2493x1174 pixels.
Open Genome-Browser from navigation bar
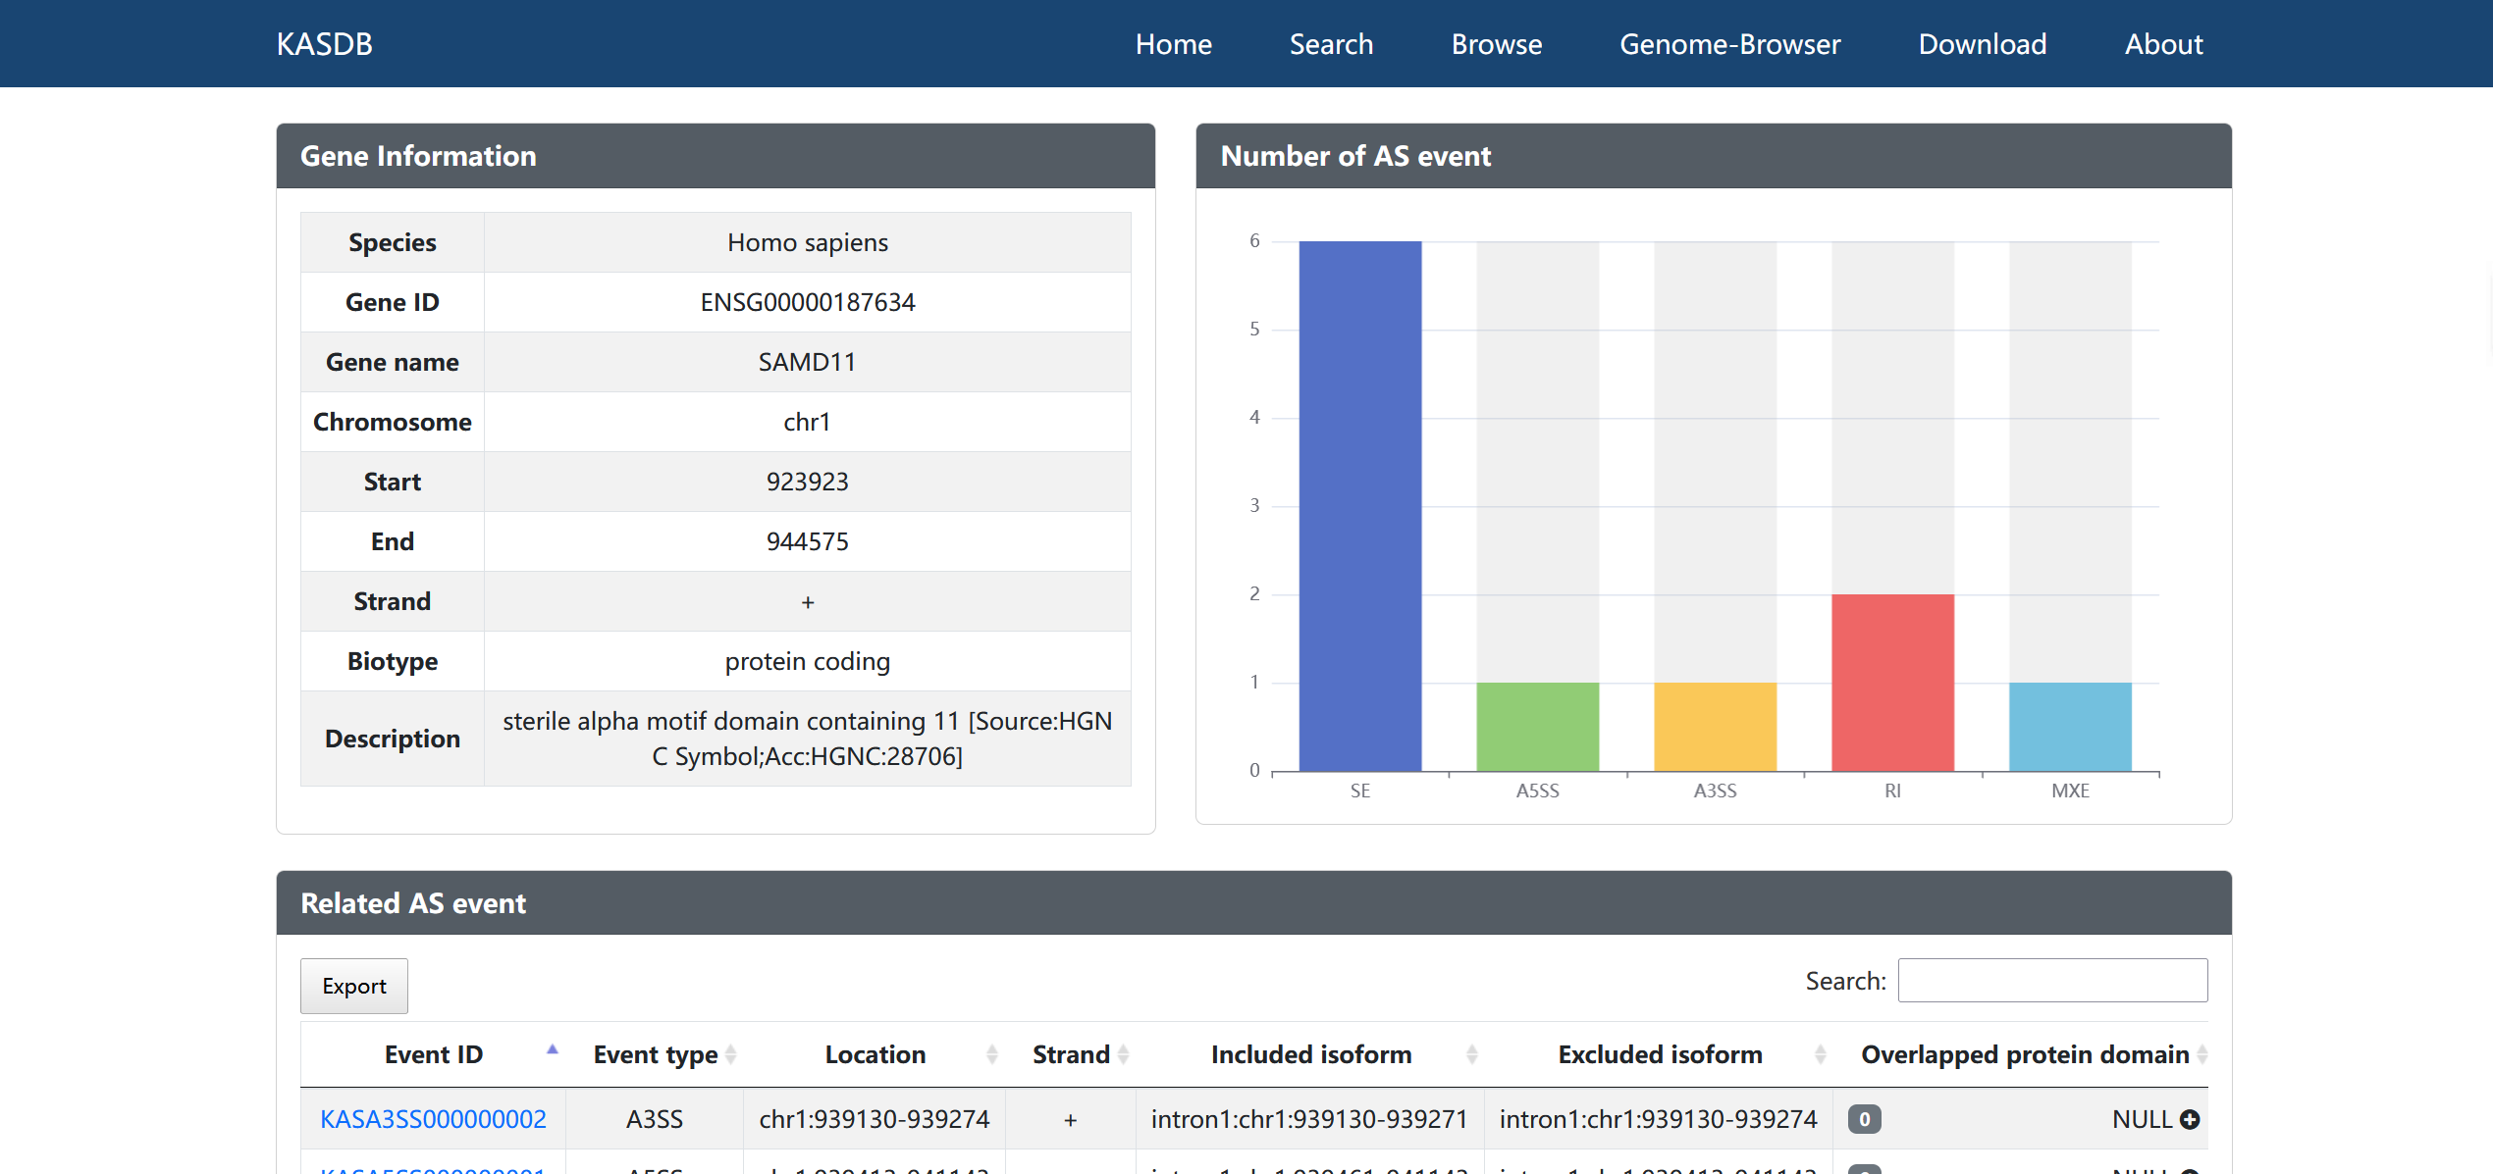1729,44
